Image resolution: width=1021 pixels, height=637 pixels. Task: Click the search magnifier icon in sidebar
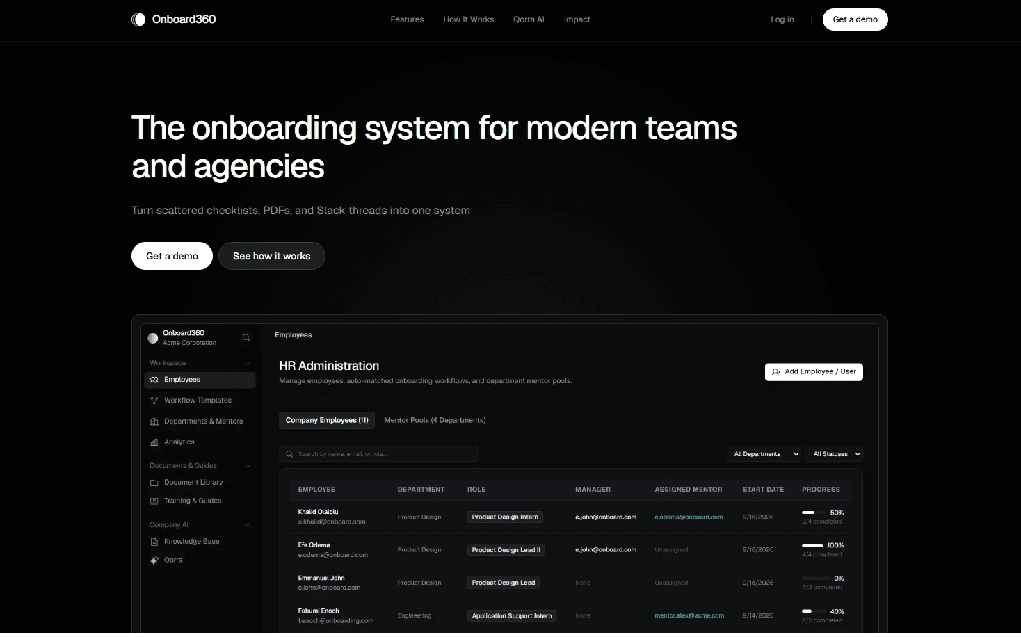coord(246,338)
